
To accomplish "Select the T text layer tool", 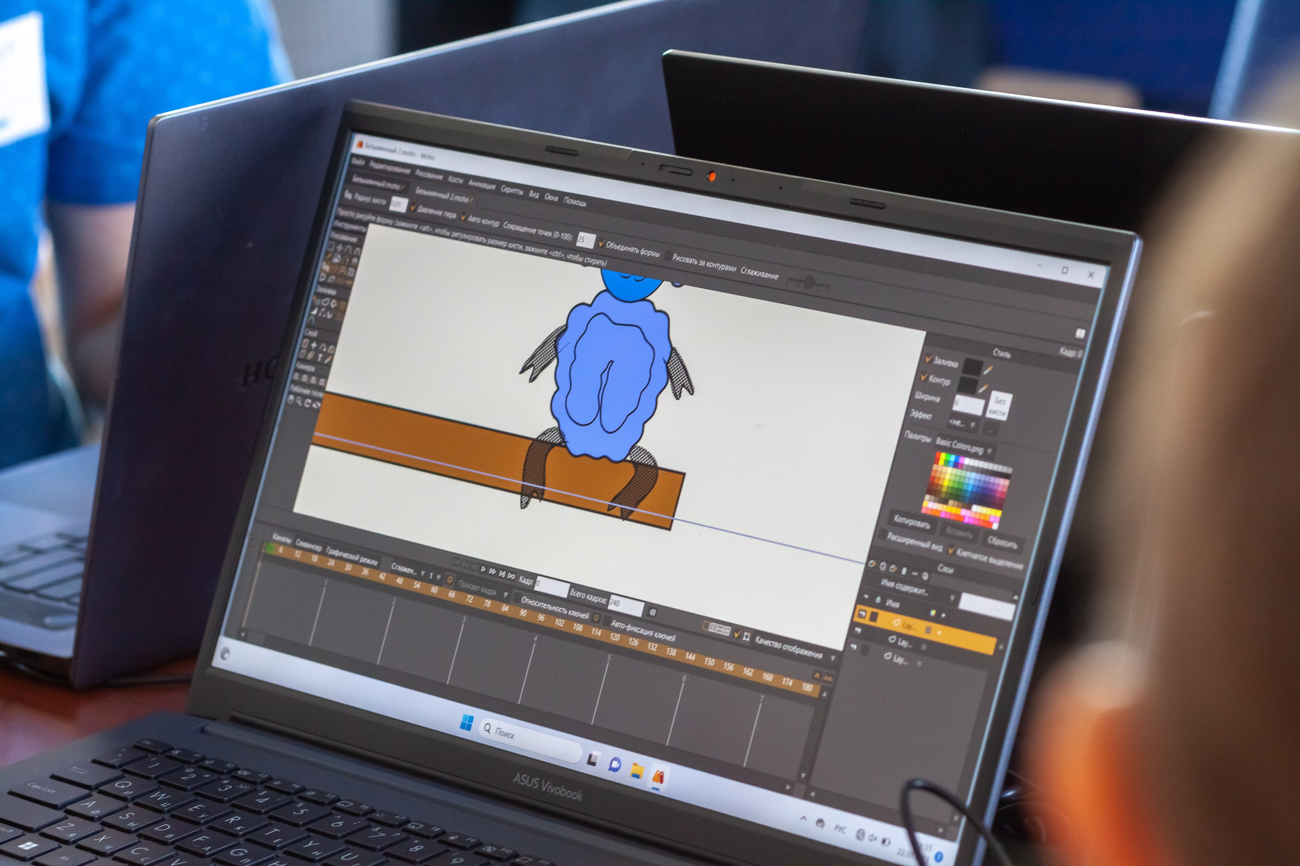I will [319, 357].
